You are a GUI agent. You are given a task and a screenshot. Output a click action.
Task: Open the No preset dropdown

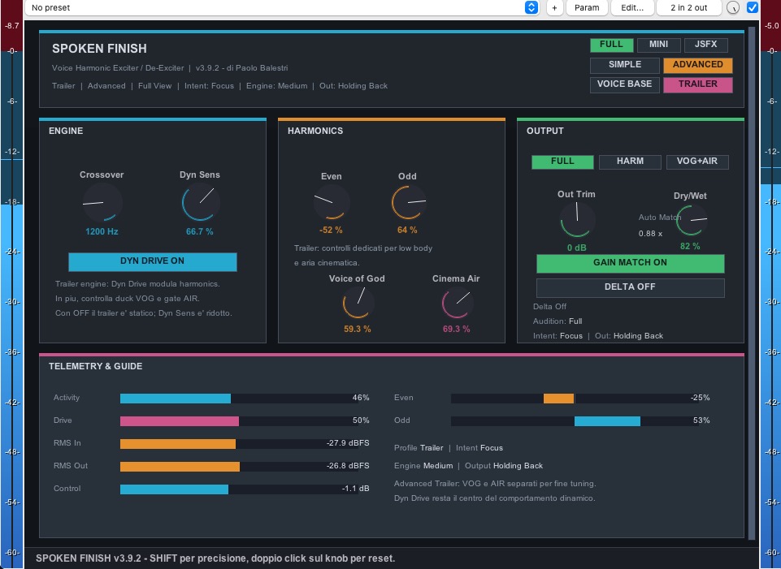click(282, 7)
